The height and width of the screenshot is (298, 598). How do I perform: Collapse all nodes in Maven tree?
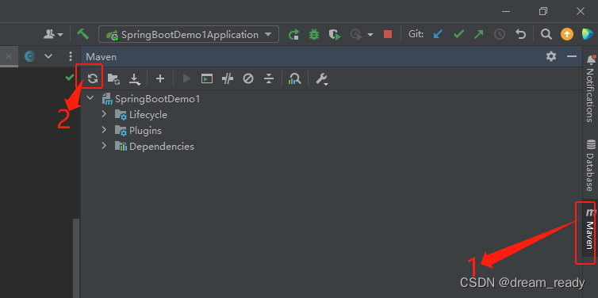tap(269, 78)
